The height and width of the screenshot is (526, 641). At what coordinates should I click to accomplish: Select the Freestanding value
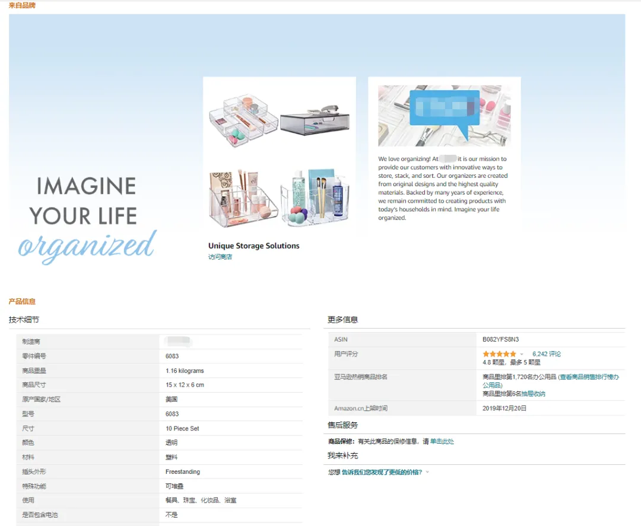[x=183, y=471]
